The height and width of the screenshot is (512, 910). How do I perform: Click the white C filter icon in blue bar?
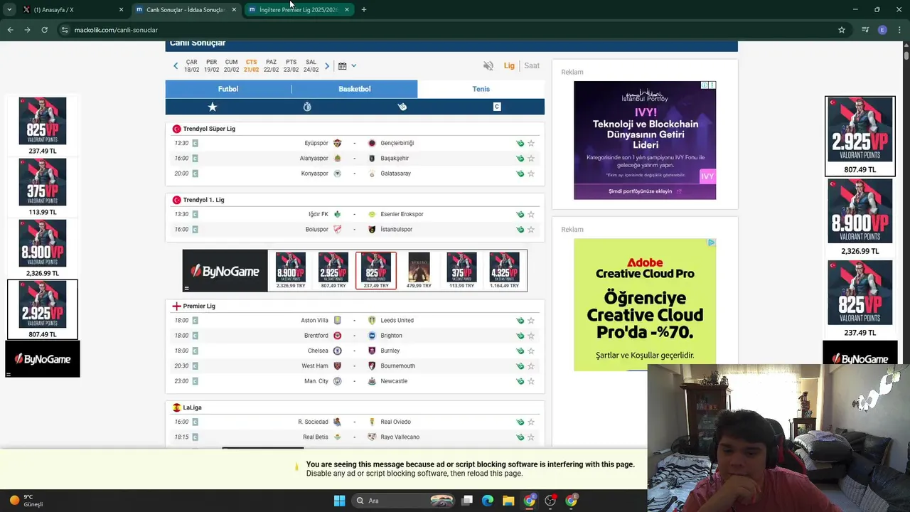[x=497, y=107]
